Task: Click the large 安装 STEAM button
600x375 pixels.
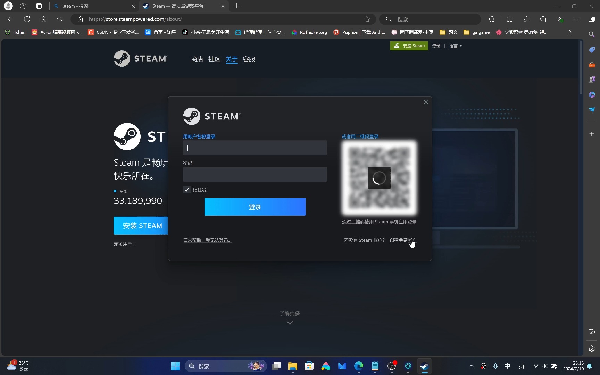Action: click(141, 226)
